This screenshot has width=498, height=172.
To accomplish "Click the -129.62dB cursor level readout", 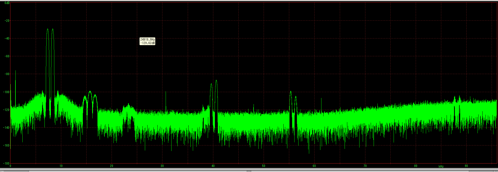I will pos(148,43).
